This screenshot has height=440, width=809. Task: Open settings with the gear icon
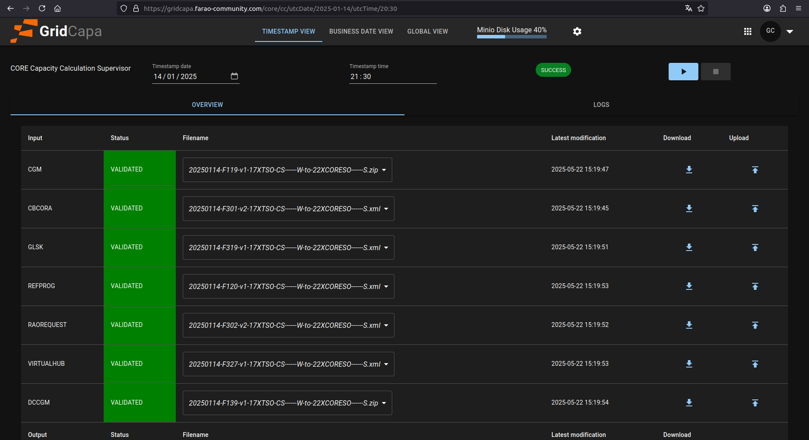(577, 31)
